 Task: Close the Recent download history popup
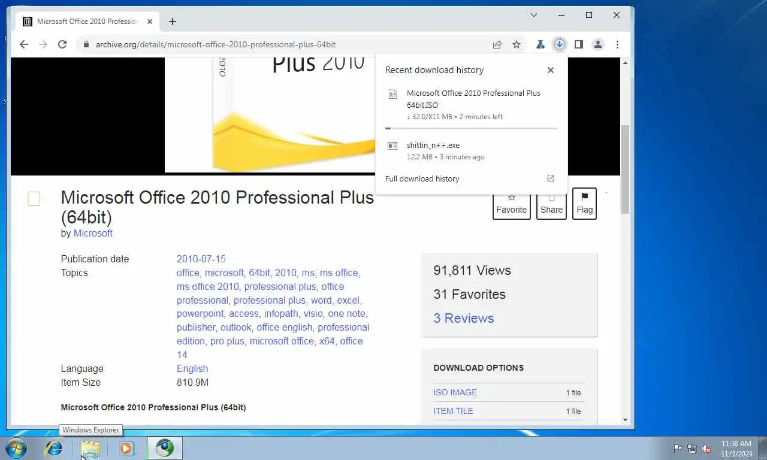(x=551, y=70)
